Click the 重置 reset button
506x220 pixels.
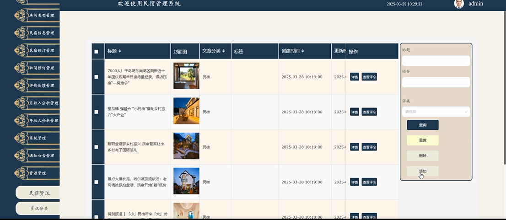(x=422, y=140)
